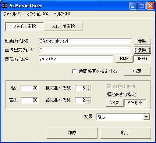Enable the 時間範囲を指定する checkbox
The image size is (156, 143).
(x=74, y=71)
